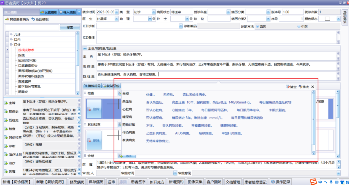The image size is (349, 185).
Task: Toggle the 中 Chinese input mode indicator
Action: click(320, 182)
